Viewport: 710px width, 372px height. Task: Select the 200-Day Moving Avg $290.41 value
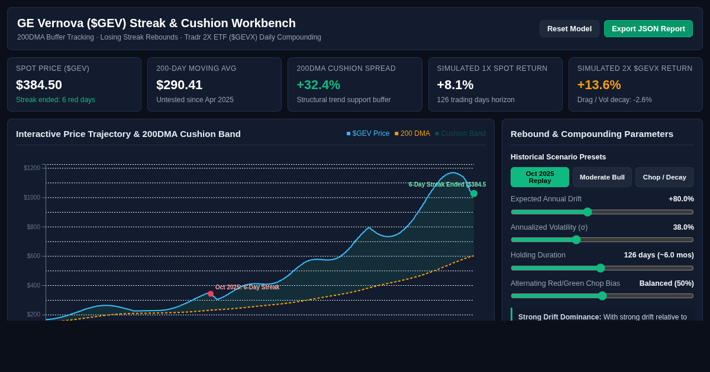(x=179, y=85)
